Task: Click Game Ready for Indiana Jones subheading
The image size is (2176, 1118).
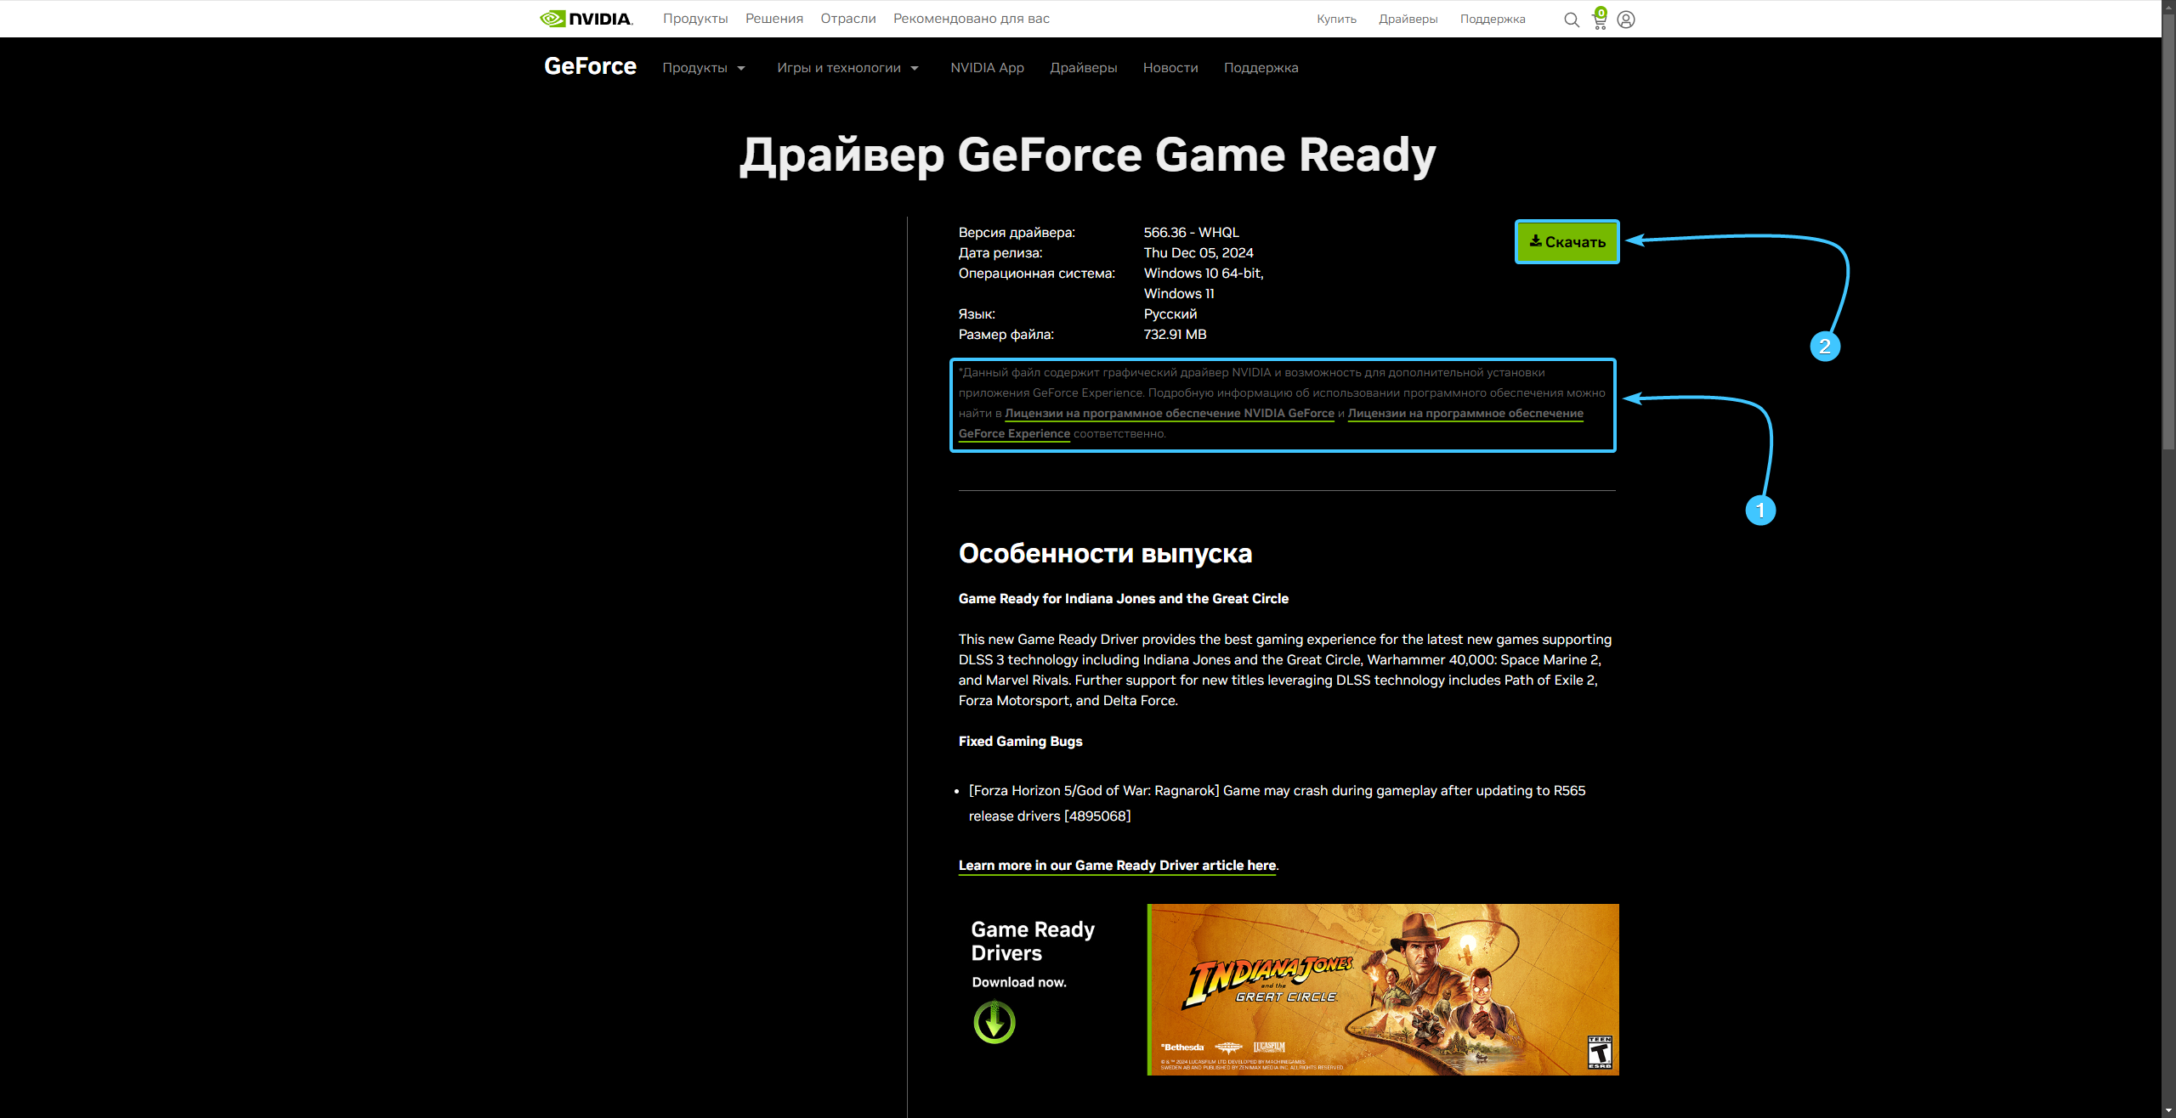Action: (1123, 599)
